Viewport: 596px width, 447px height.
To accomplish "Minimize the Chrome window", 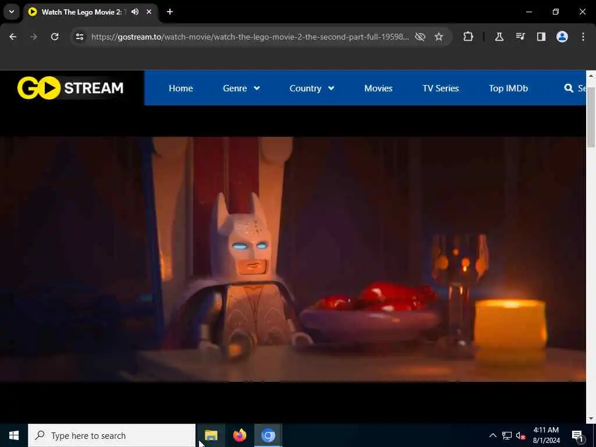I will (x=528, y=12).
